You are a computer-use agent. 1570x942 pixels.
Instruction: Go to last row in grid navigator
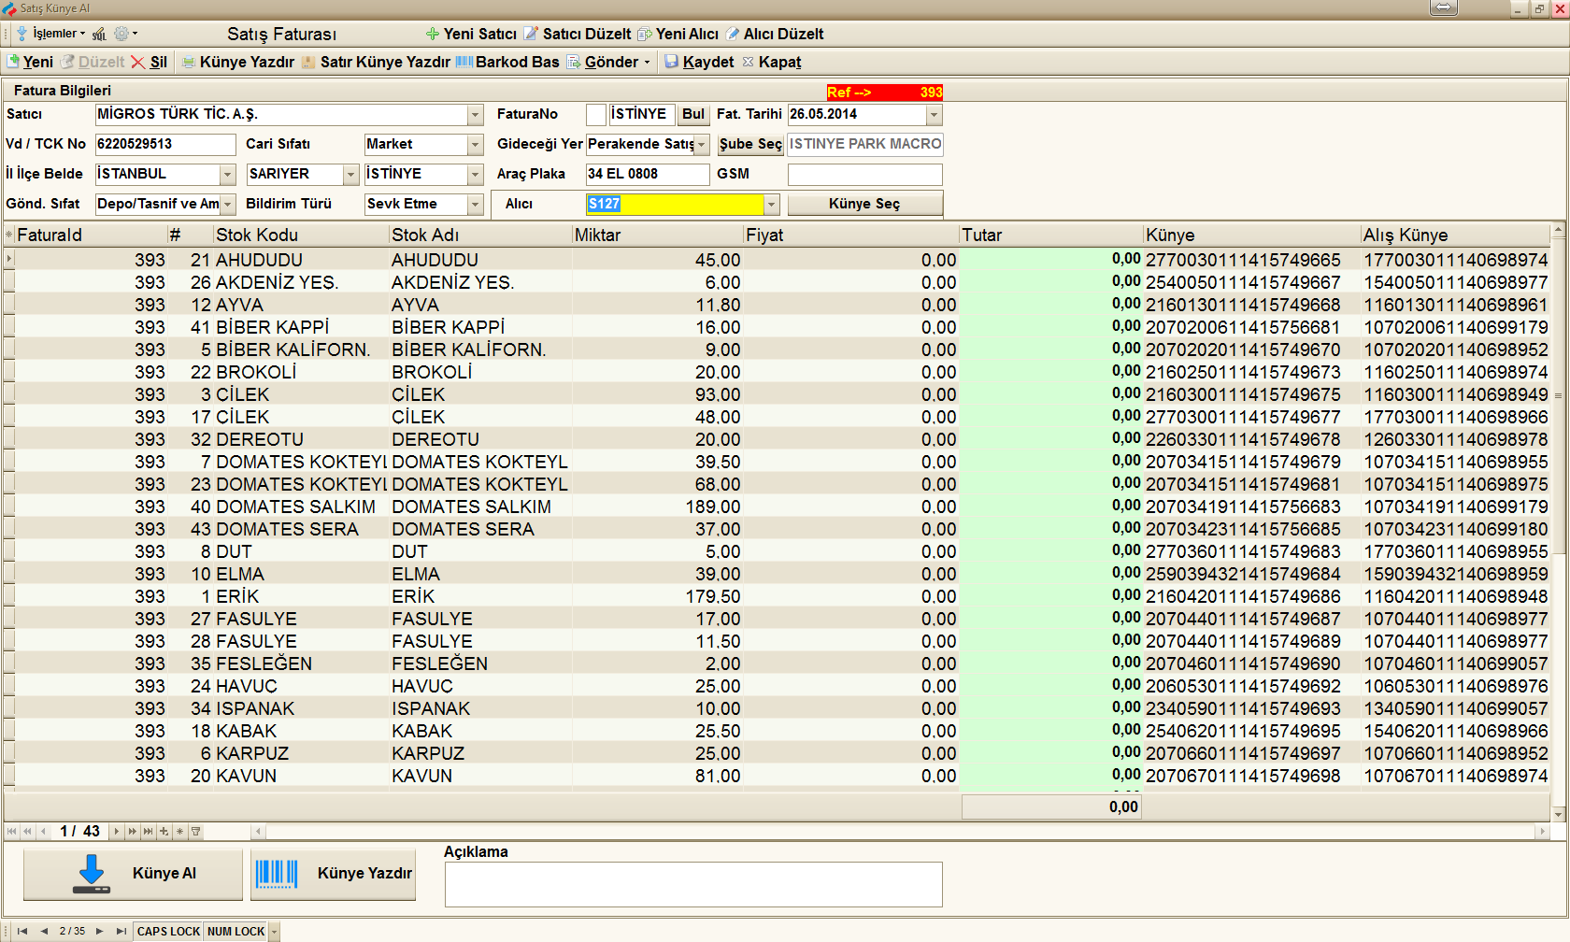tap(148, 831)
